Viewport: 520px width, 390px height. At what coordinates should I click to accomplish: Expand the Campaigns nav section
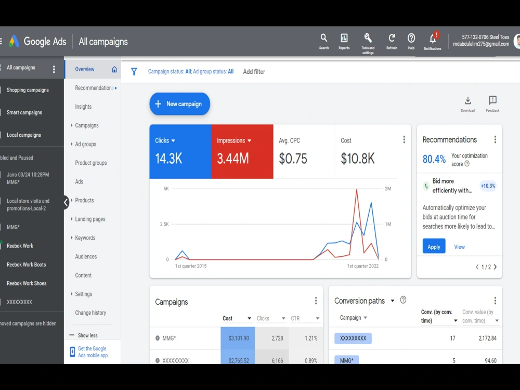[x=72, y=125]
